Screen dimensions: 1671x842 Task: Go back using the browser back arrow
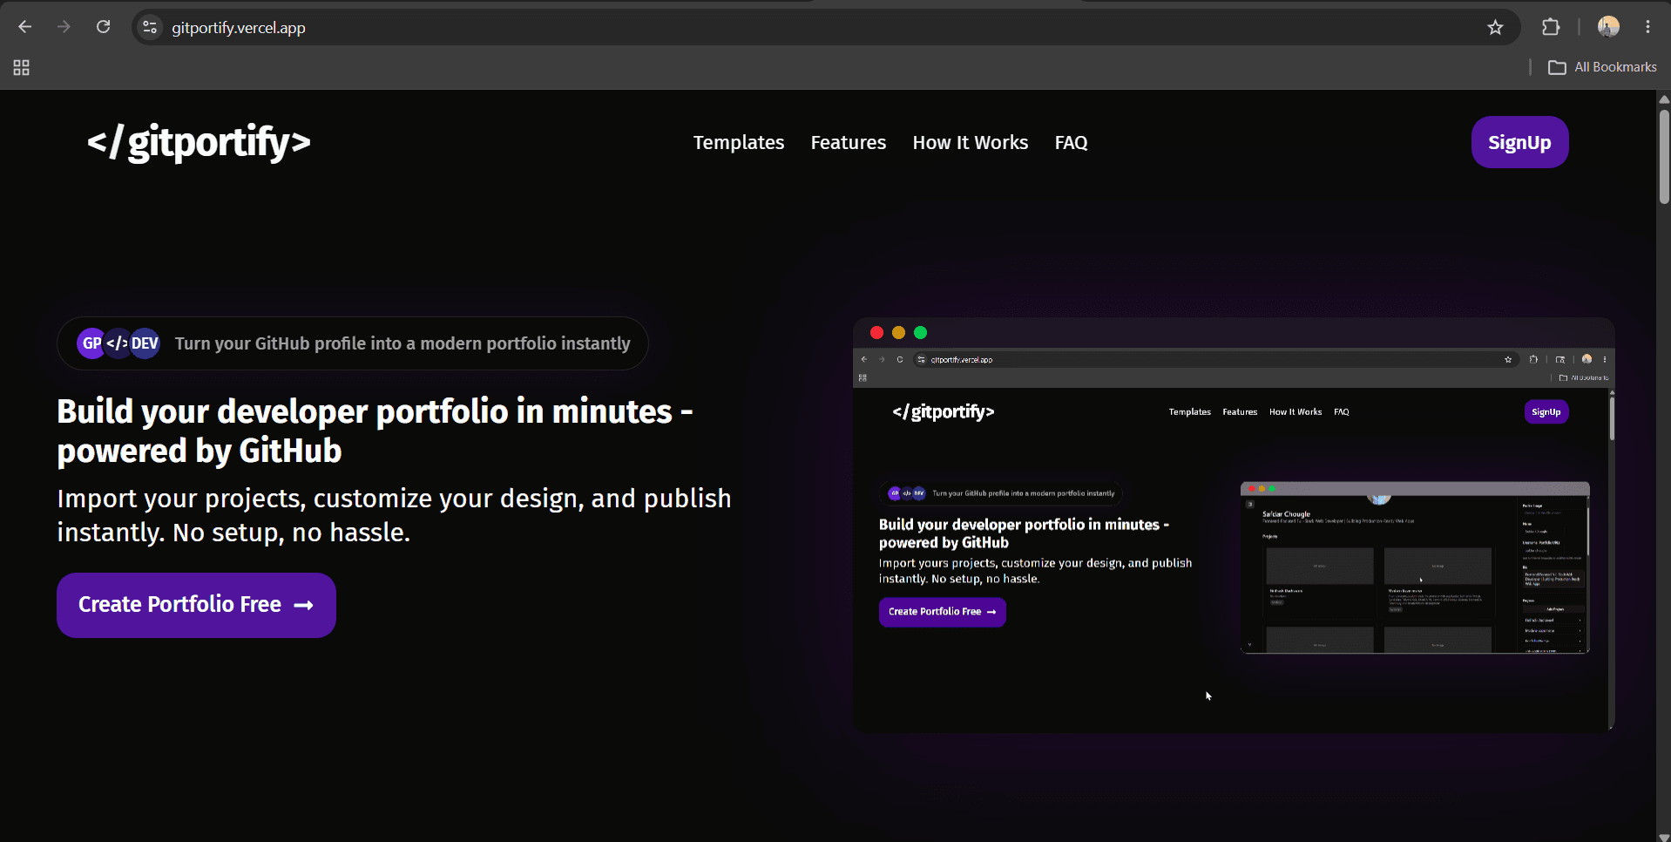click(x=25, y=27)
